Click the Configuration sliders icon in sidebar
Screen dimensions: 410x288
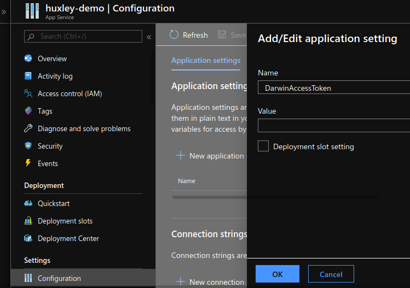pyautogui.click(x=28, y=278)
